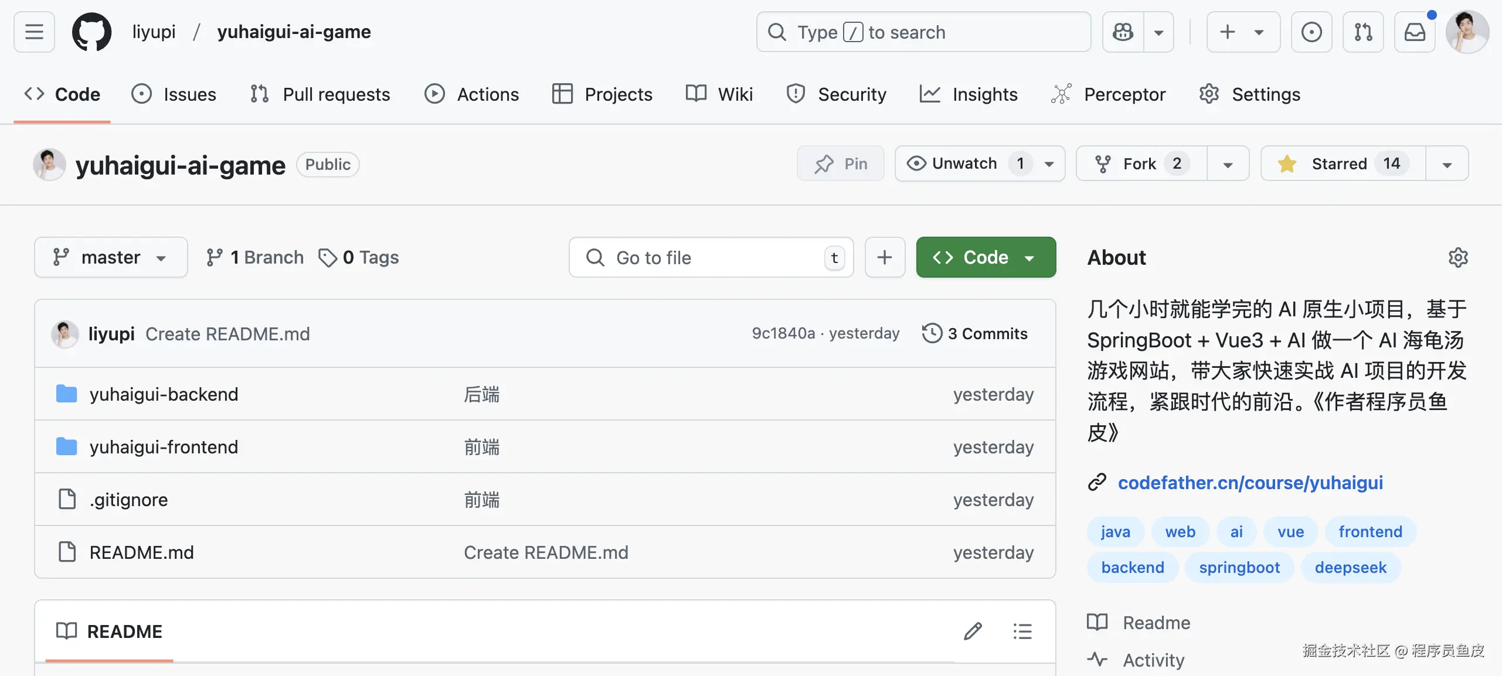Pin this repository to profile

840,163
